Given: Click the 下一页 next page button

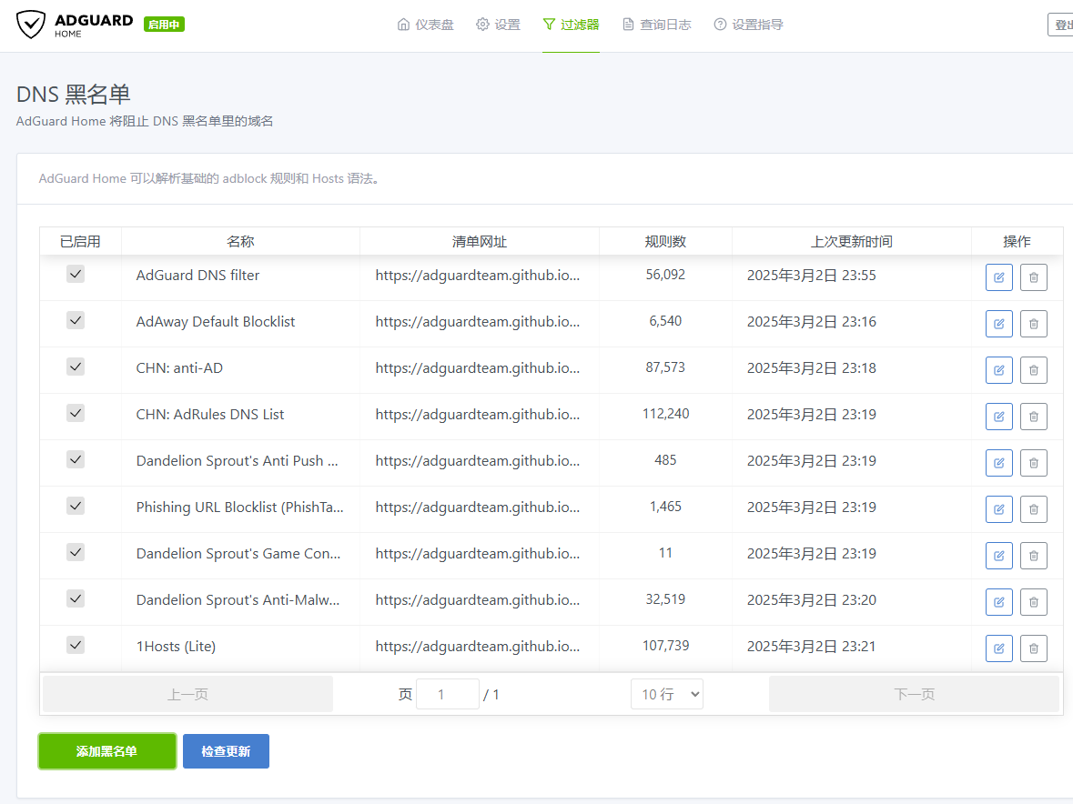Looking at the screenshot, I should (915, 695).
